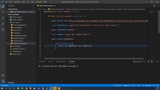The image size is (160, 90).
Task: Switch to the Debug Console tab
Action: (x=61, y=61)
